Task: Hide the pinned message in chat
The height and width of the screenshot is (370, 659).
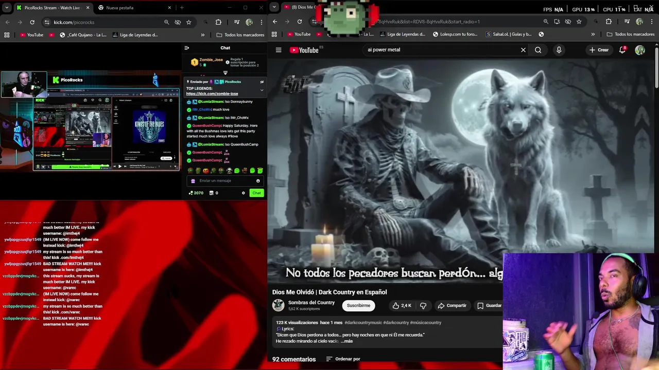Action: click(262, 82)
